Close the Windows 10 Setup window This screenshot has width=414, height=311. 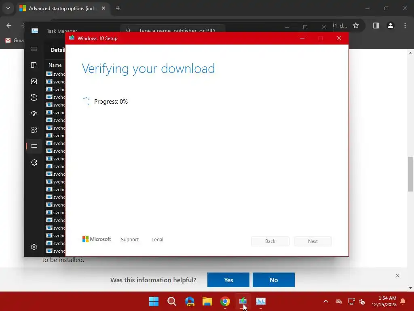tap(339, 38)
